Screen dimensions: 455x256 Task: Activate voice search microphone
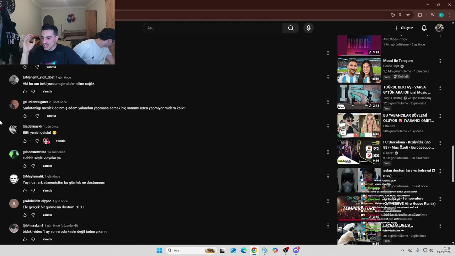(x=309, y=28)
